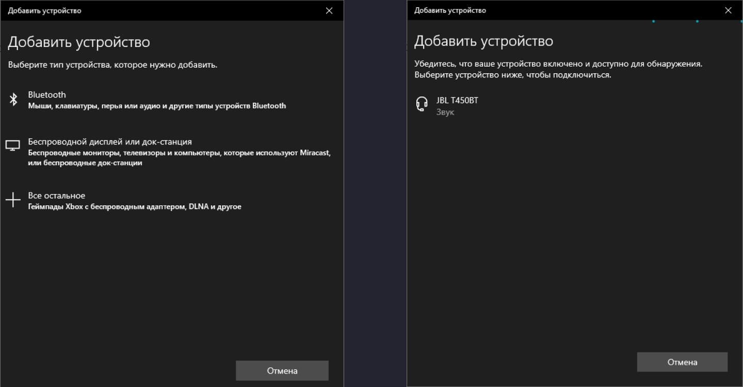
Task: Click the Геймпады Xbox description text
Action: pyautogui.click(x=135, y=207)
